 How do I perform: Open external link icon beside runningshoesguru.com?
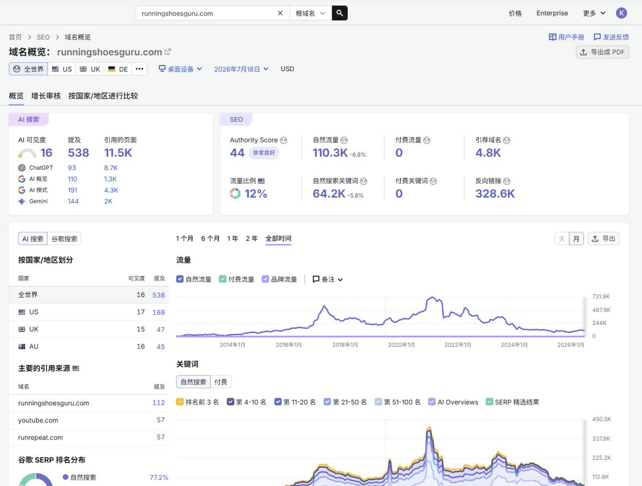(167, 52)
